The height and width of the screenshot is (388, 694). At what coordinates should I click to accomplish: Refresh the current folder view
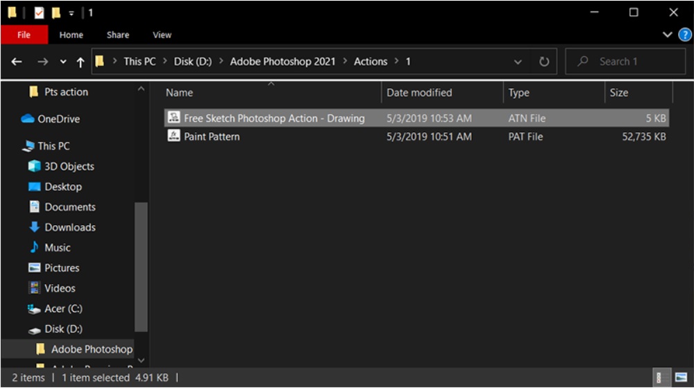pyautogui.click(x=544, y=62)
